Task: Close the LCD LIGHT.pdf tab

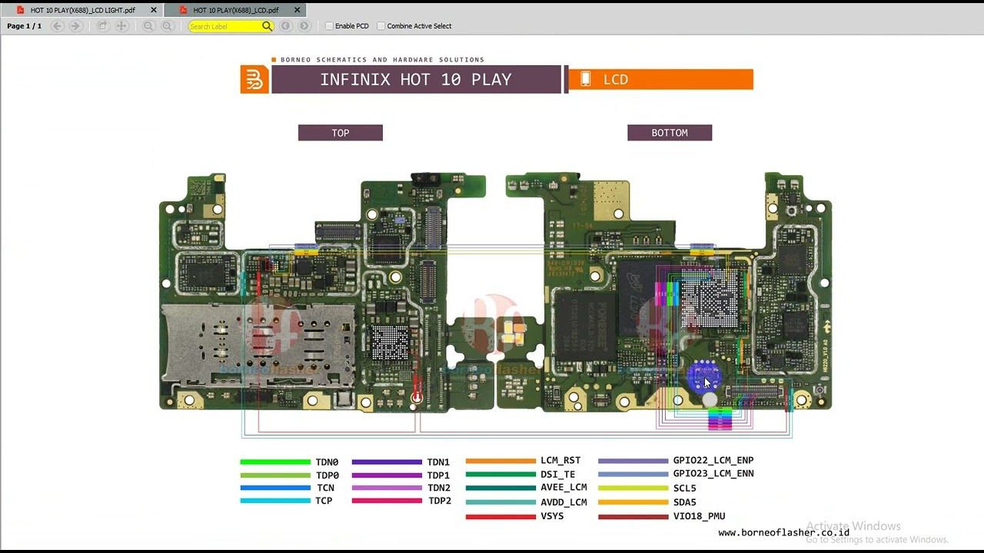Action: (154, 10)
